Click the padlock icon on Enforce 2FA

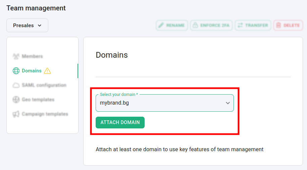point(195,25)
